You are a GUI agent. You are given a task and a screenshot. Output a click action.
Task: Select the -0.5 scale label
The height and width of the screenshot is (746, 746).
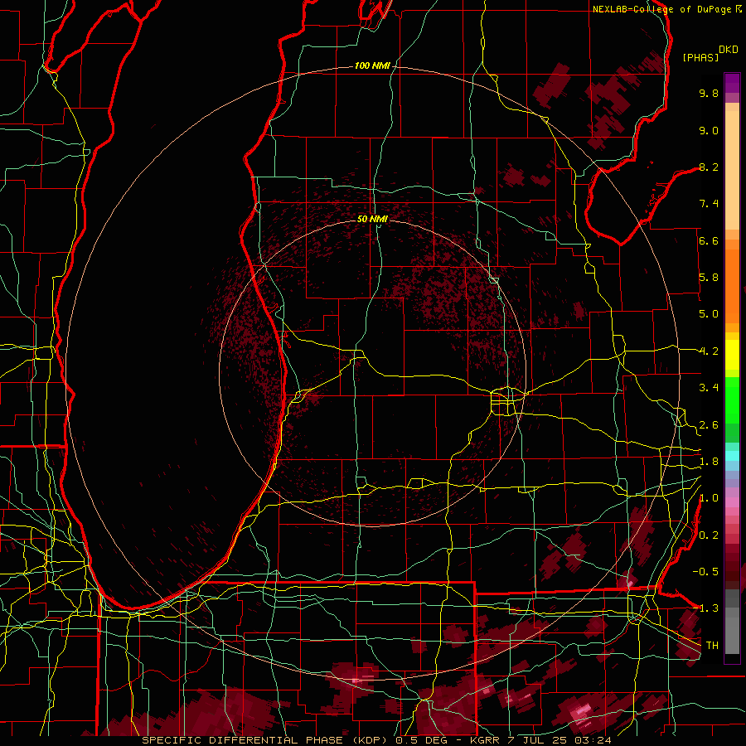tap(705, 572)
